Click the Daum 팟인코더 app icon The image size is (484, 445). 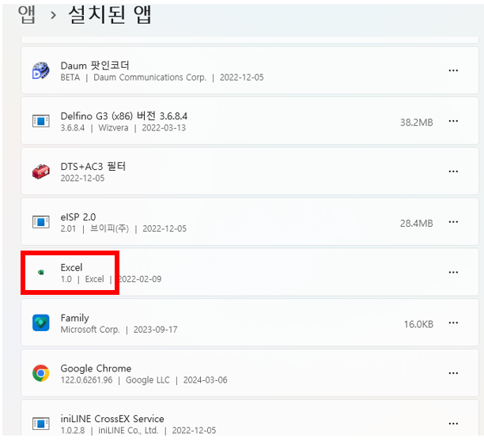(41, 70)
